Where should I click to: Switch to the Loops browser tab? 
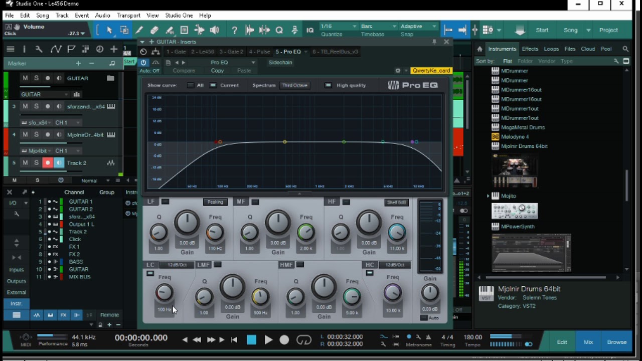point(551,49)
